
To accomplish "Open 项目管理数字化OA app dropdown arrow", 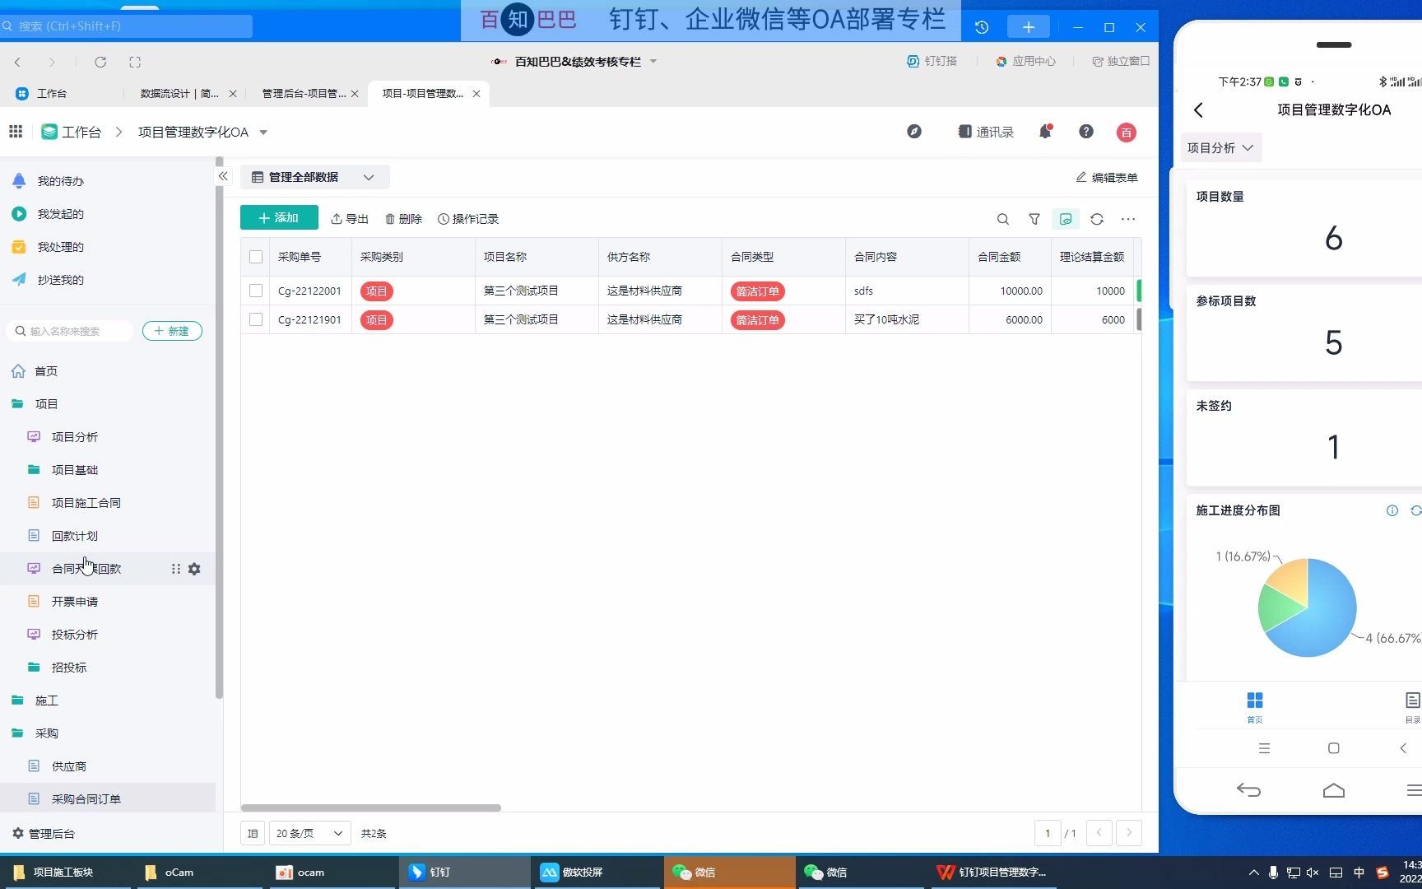I will coord(263,132).
